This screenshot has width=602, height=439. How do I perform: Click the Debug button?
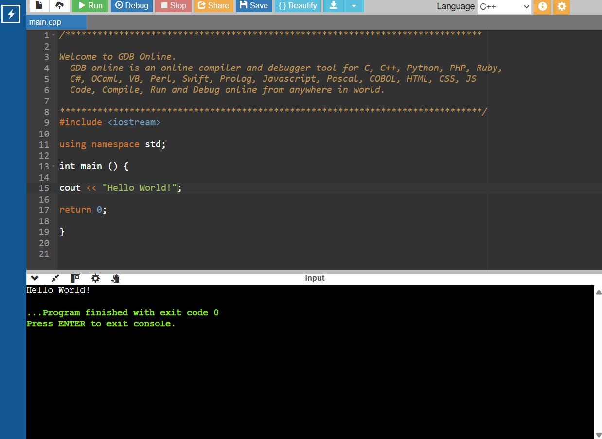click(x=132, y=5)
